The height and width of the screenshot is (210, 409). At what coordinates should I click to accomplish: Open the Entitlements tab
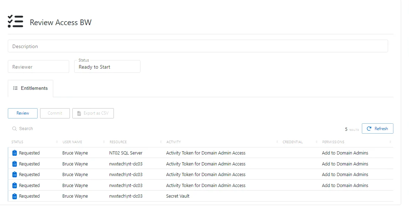pyautogui.click(x=31, y=88)
